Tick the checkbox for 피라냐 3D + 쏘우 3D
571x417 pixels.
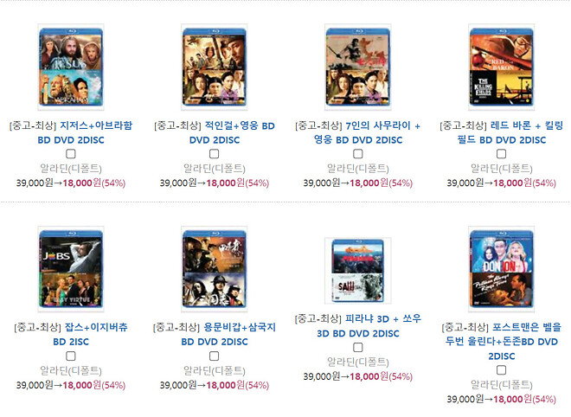point(358,348)
